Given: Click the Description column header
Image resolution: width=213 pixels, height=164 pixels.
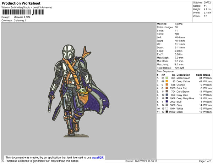Looking at the screenshot, I should (x=184, y=75).
